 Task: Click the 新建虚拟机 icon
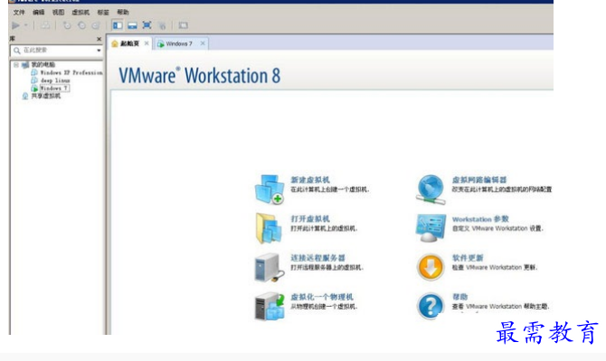[x=270, y=189]
